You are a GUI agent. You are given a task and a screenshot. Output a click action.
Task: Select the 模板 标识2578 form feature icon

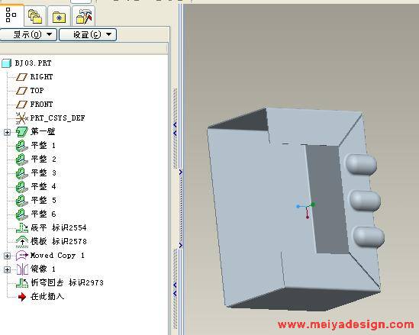pos(22,241)
